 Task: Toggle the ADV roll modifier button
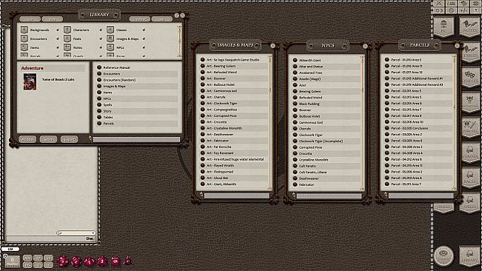click(27, 258)
